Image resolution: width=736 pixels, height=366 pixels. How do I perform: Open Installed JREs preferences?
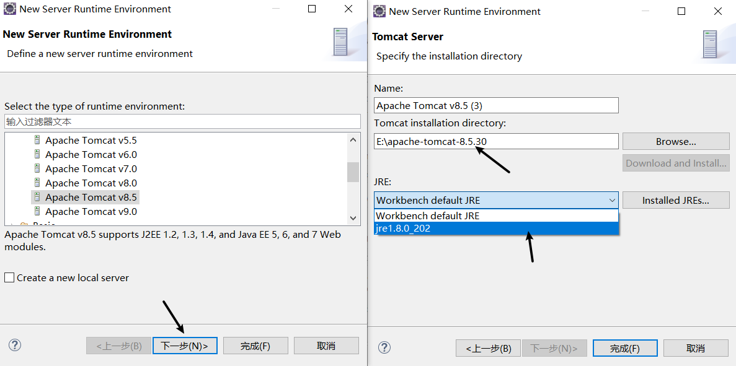pos(676,200)
